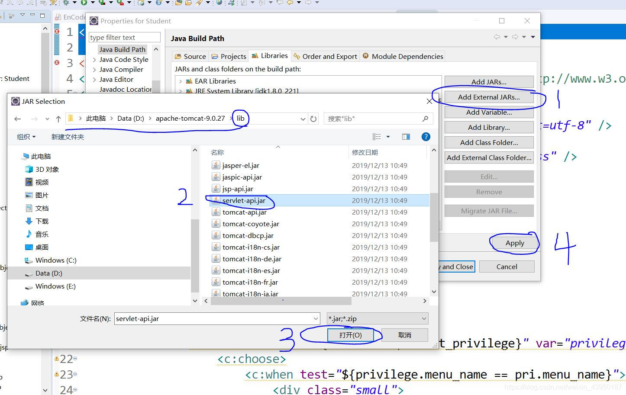Change file view layout icon
The image size is (626, 395).
coord(377,137)
